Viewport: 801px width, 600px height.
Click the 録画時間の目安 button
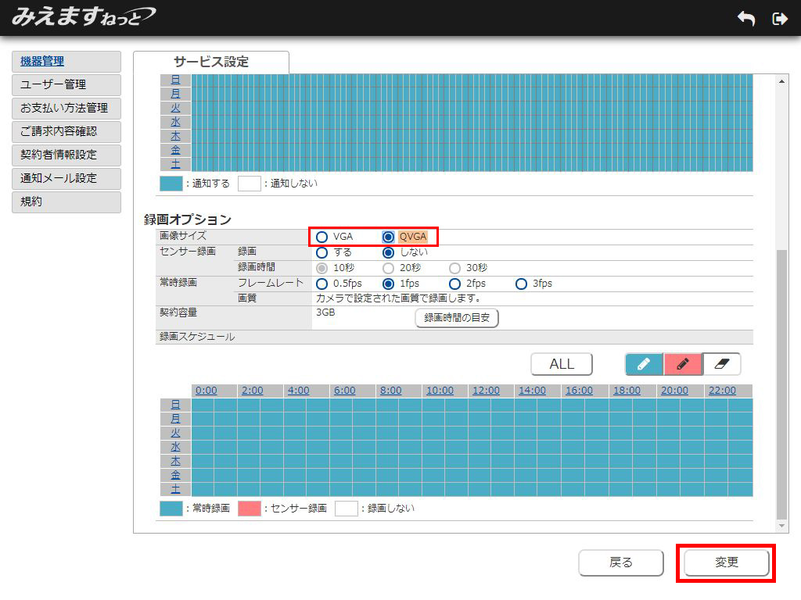coord(457,318)
